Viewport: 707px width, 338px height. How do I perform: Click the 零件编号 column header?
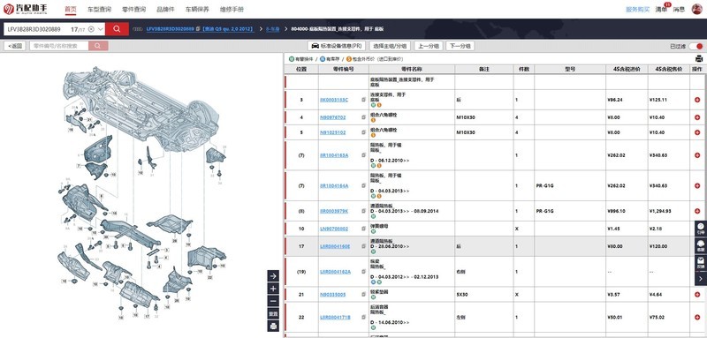click(x=344, y=70)
